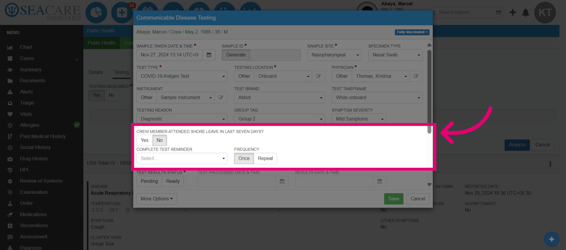Click the plus icon in header

(513, 12)
